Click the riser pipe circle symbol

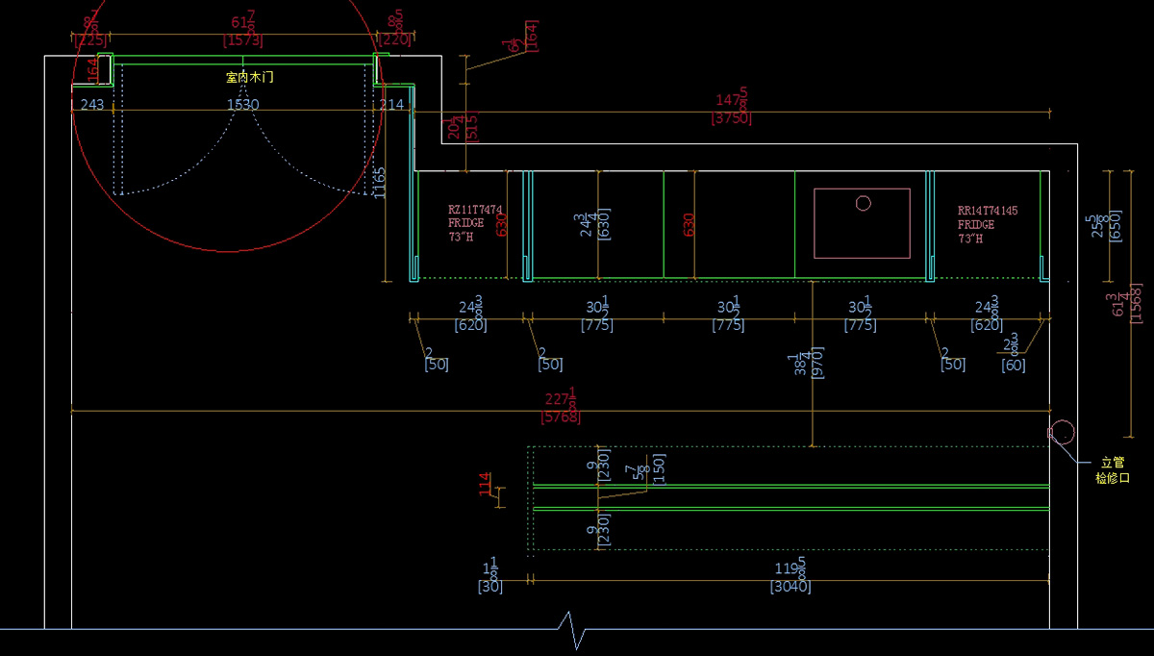[1063, 433]
